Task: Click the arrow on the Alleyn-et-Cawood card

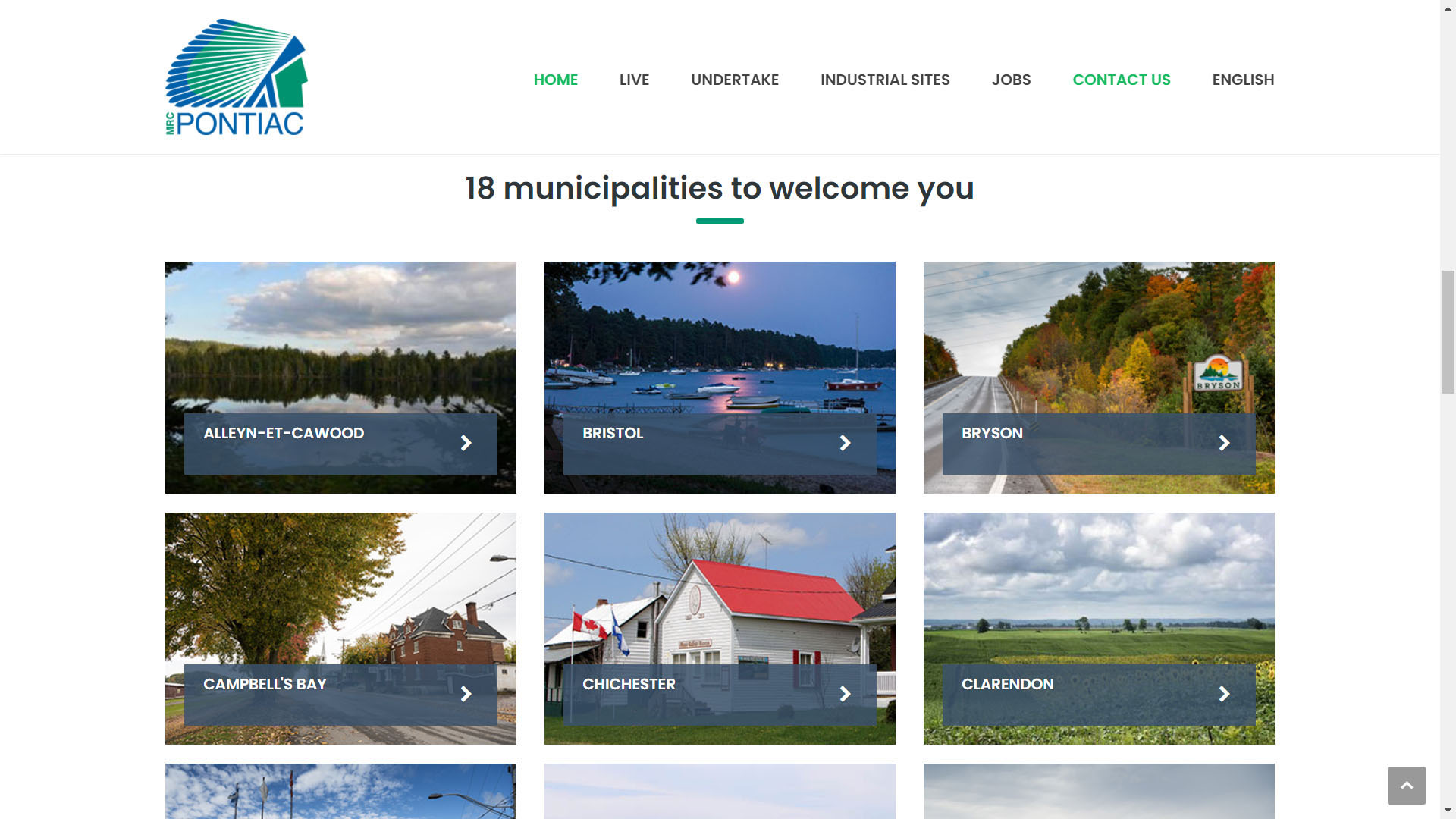Action: coord(466,443)
